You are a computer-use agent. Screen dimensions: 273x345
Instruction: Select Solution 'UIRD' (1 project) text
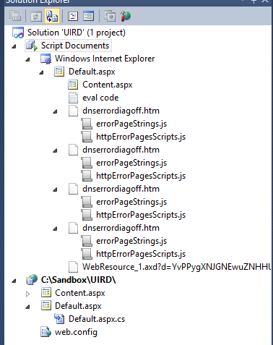[77, 33]
